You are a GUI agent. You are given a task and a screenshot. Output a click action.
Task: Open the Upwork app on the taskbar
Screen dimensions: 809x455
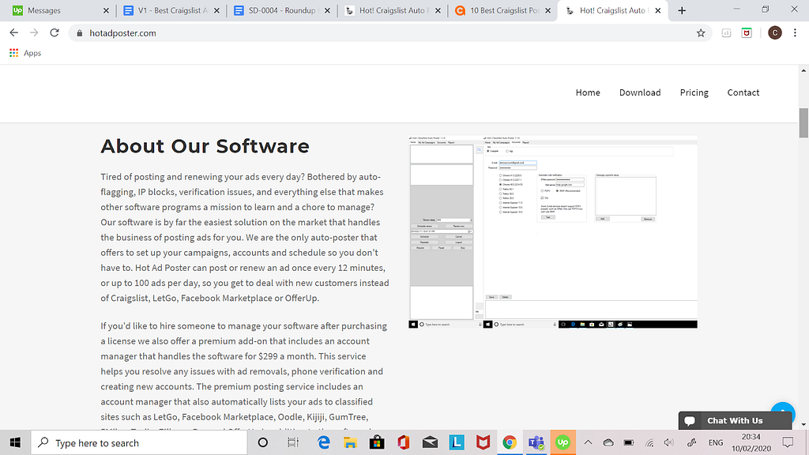tap(563, 442)
